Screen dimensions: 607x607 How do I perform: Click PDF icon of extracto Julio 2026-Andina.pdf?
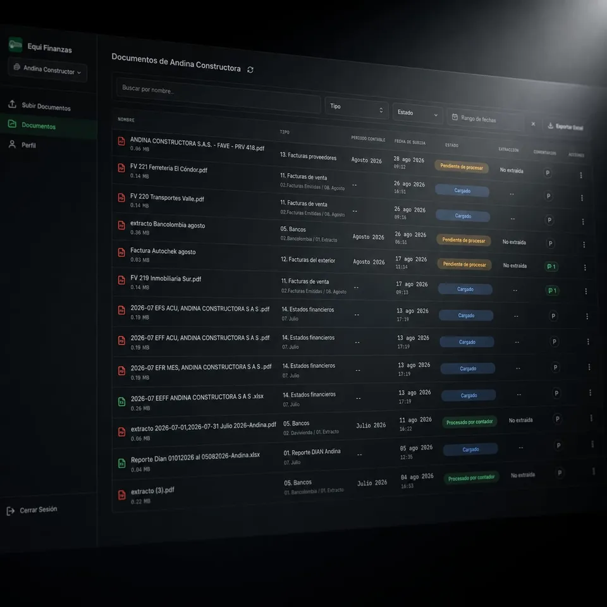pos(121,432)
